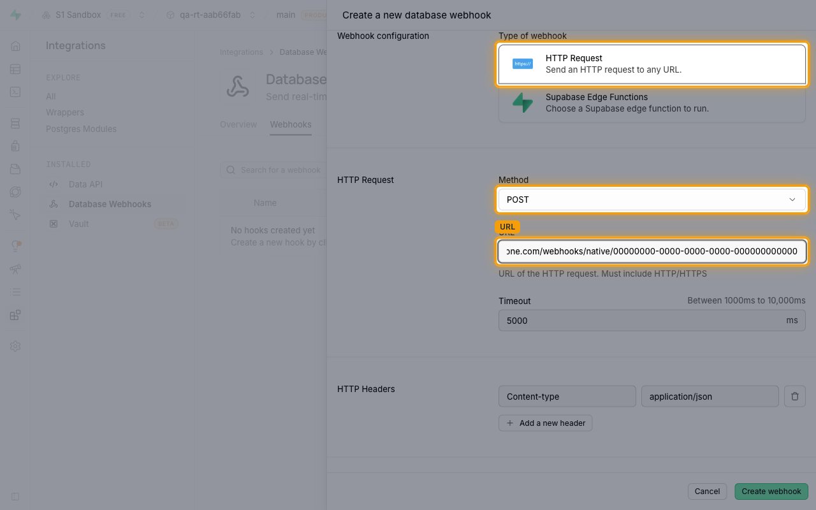The width and height of the screenshot is (816, 510).
Task: Open Data API in Installed list
Action: point(85,184)
